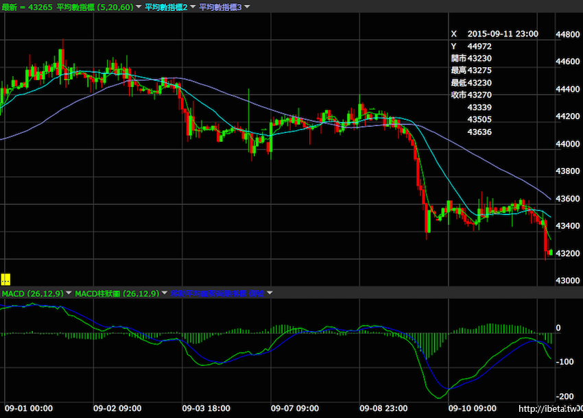583x418 pixels.
Task: Expand the blue MACD signal line dropdown arrow
Action: point(270,293)
